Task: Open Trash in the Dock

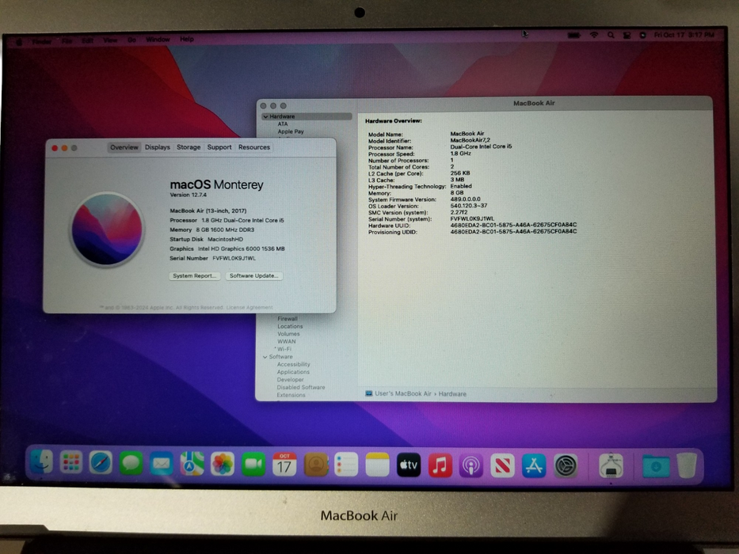Action: coord(688,465)
